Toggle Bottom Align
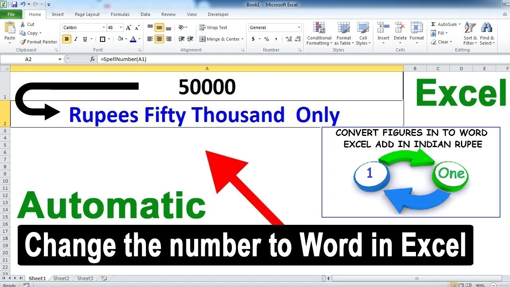 [169, 28]
